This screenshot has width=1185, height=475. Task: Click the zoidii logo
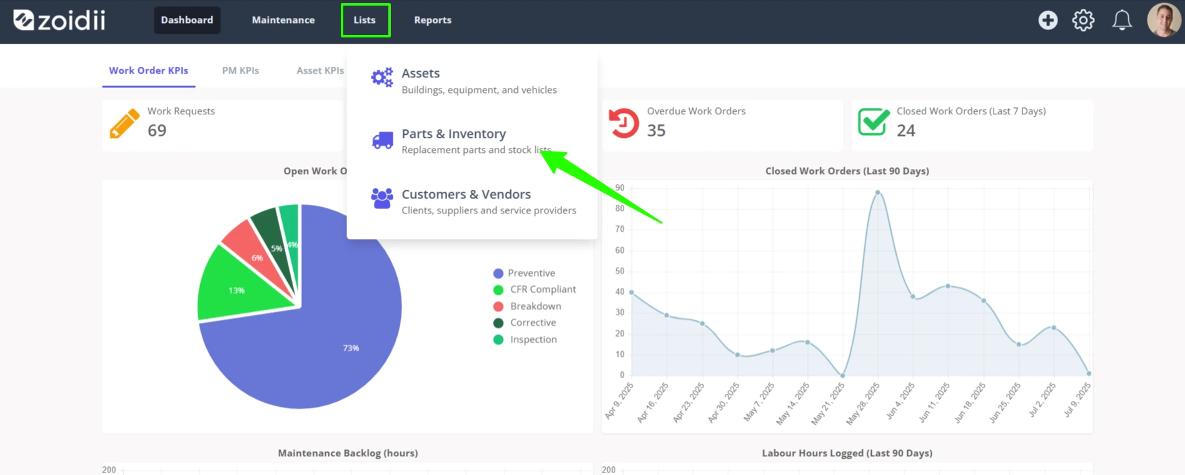tap(59, 20)
